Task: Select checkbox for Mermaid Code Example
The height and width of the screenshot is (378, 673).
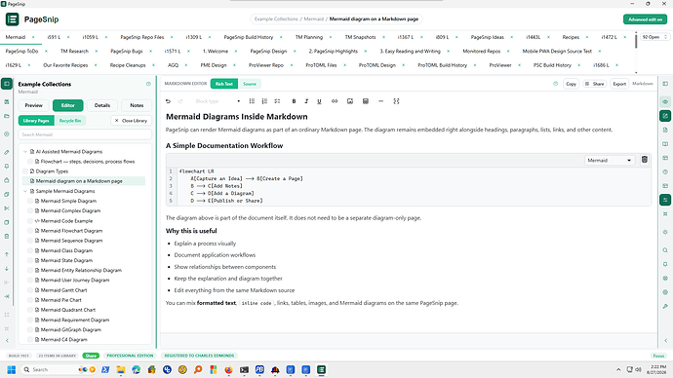Action: (x=30, y=221)
